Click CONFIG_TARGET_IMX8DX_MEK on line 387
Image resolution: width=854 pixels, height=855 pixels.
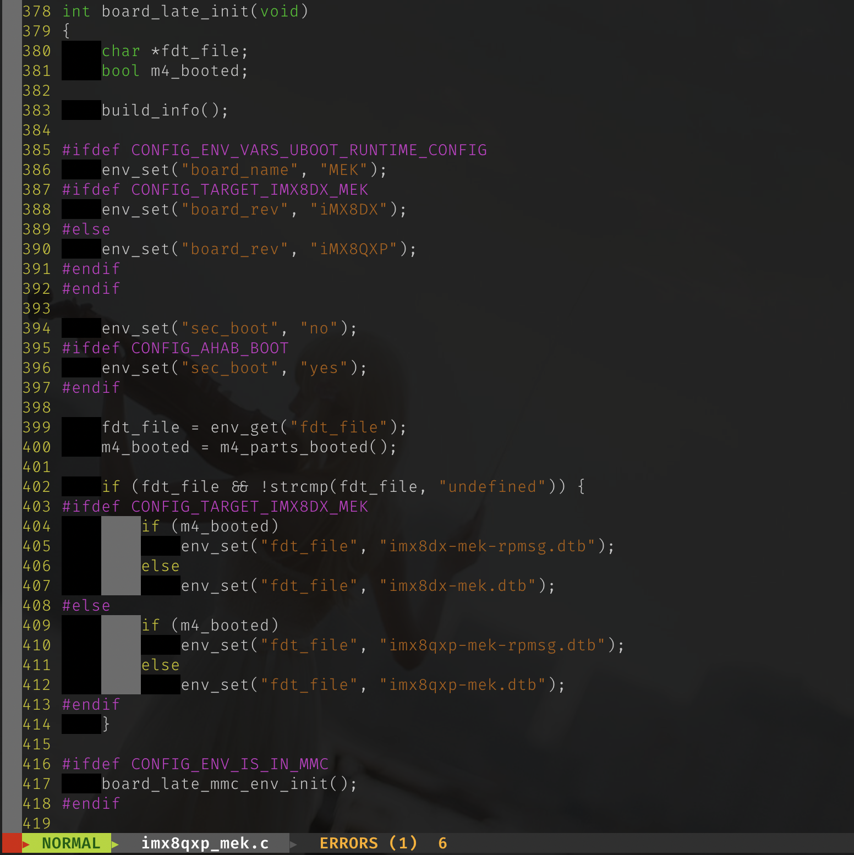click(x=249, y=189)
